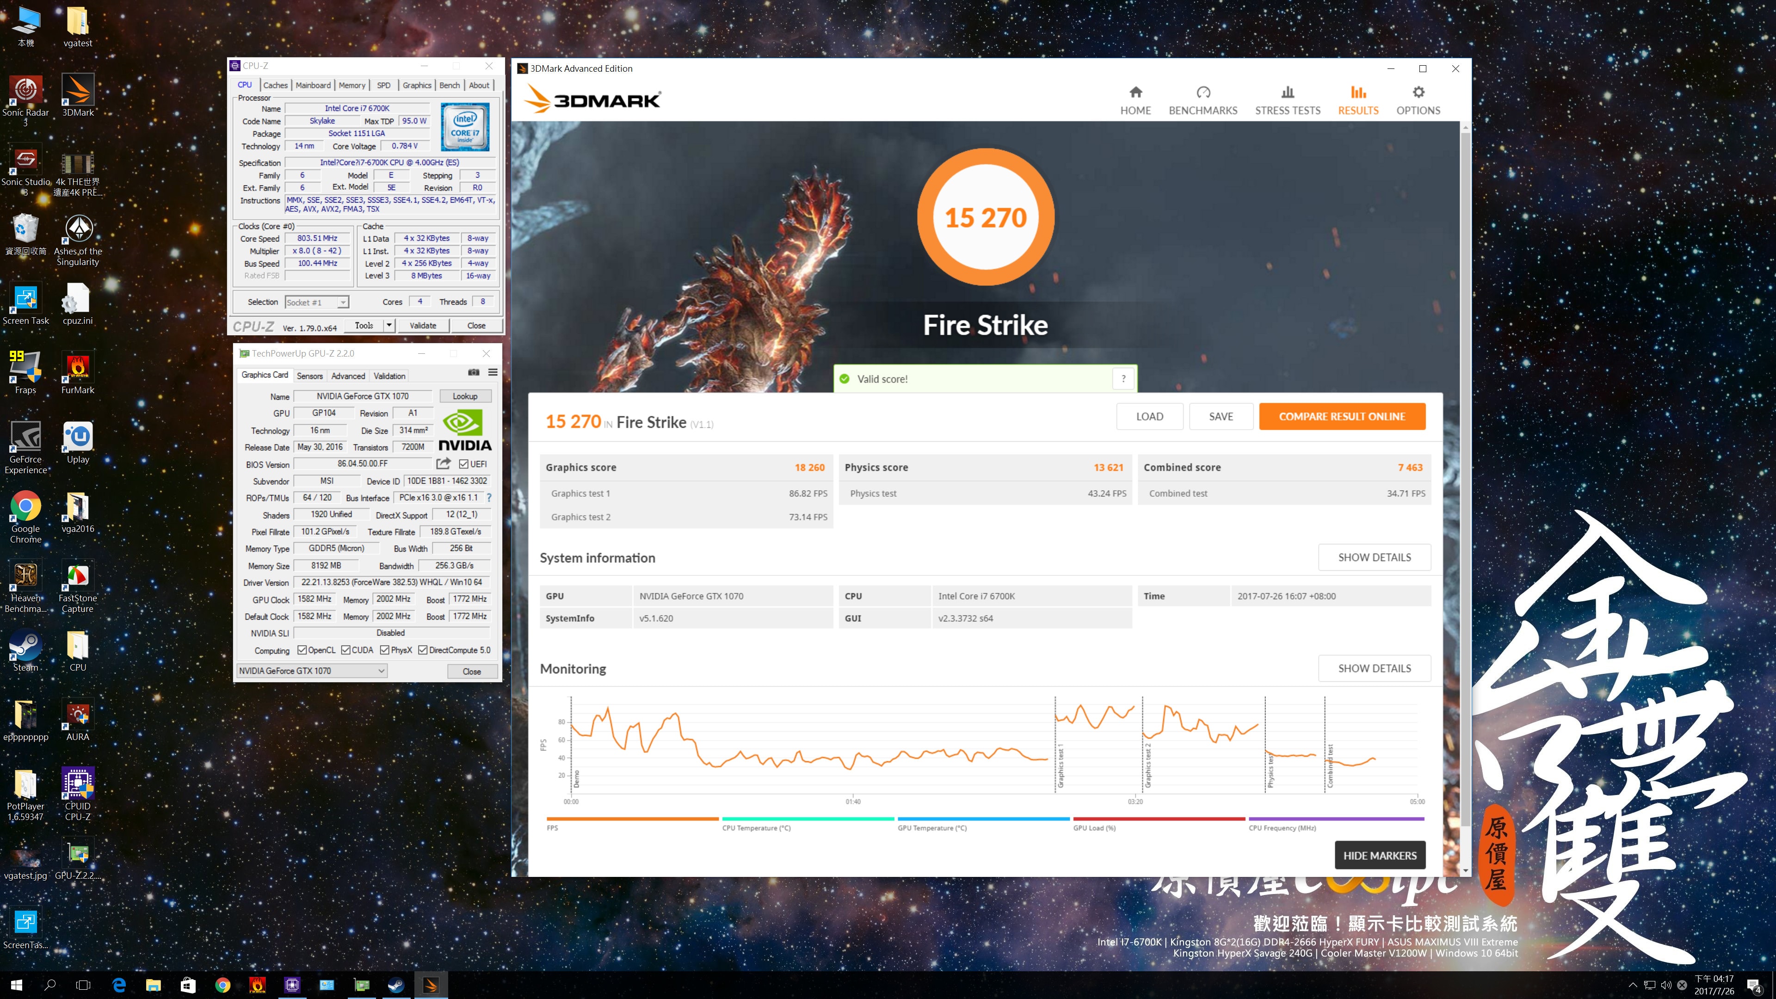Image resolution: width=1776 pixels, height=999 pixels.
Task: Switch to SPD tab in CPU-Z
Action: 384,86
